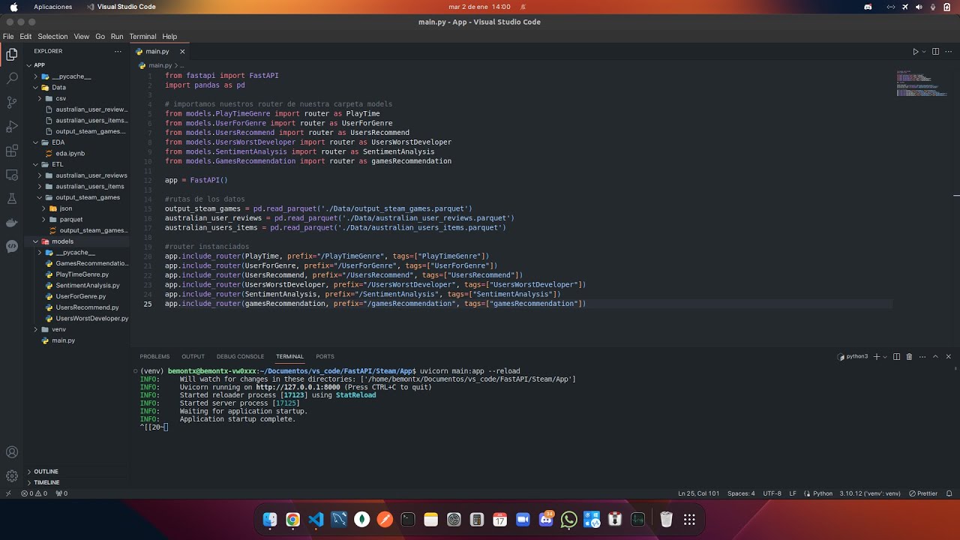Open the Extensions view
Image resolution: width=960 pixels, height=540 pixels.
[12, 151]
